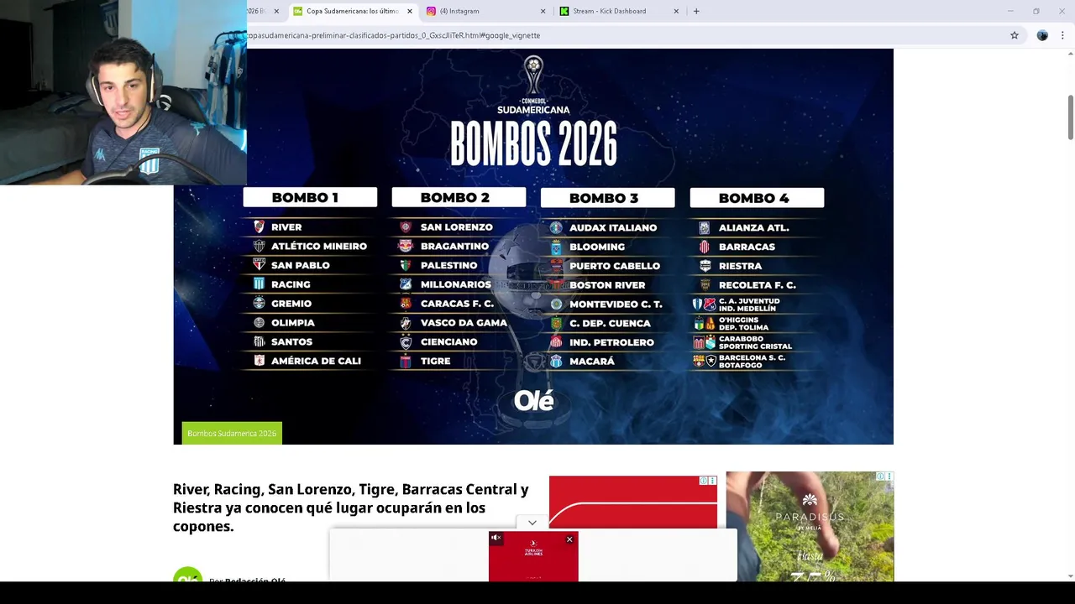Screen dimensions: 1075x604
Task: Click the Olé favicon on the active tab
Action: click(x=297, y=11)
